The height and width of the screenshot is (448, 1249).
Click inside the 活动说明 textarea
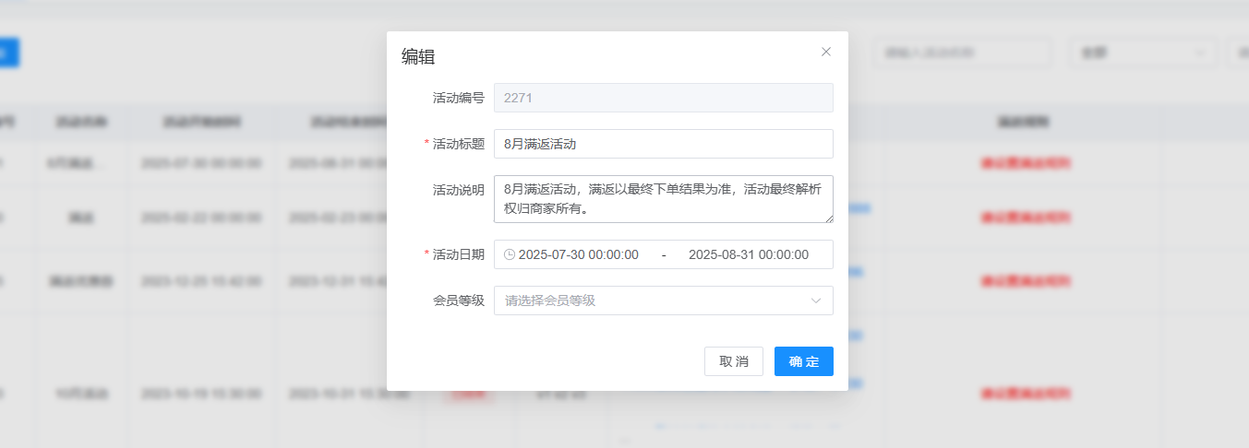tap(663, 199)
